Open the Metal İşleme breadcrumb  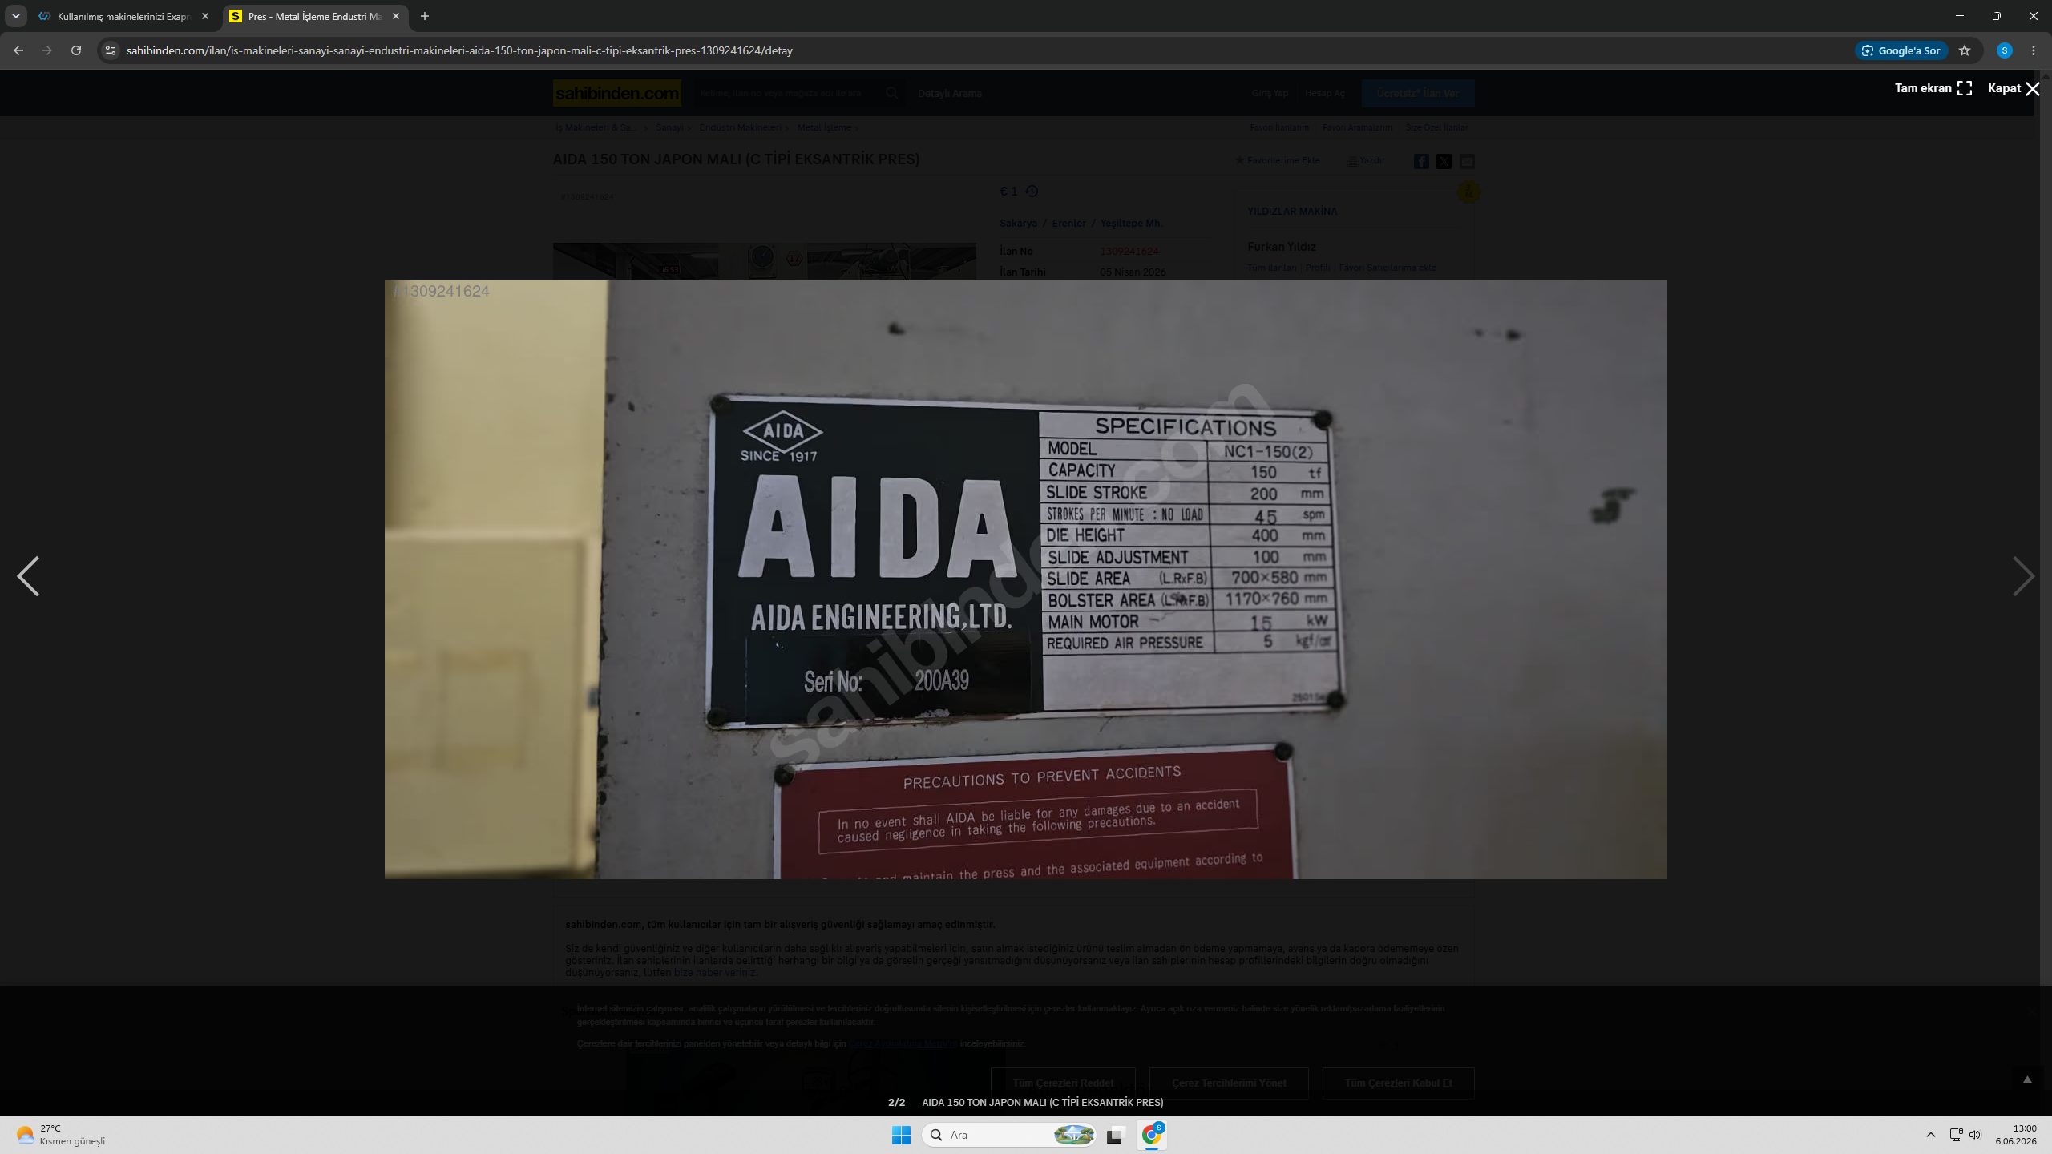pos(824,127)
